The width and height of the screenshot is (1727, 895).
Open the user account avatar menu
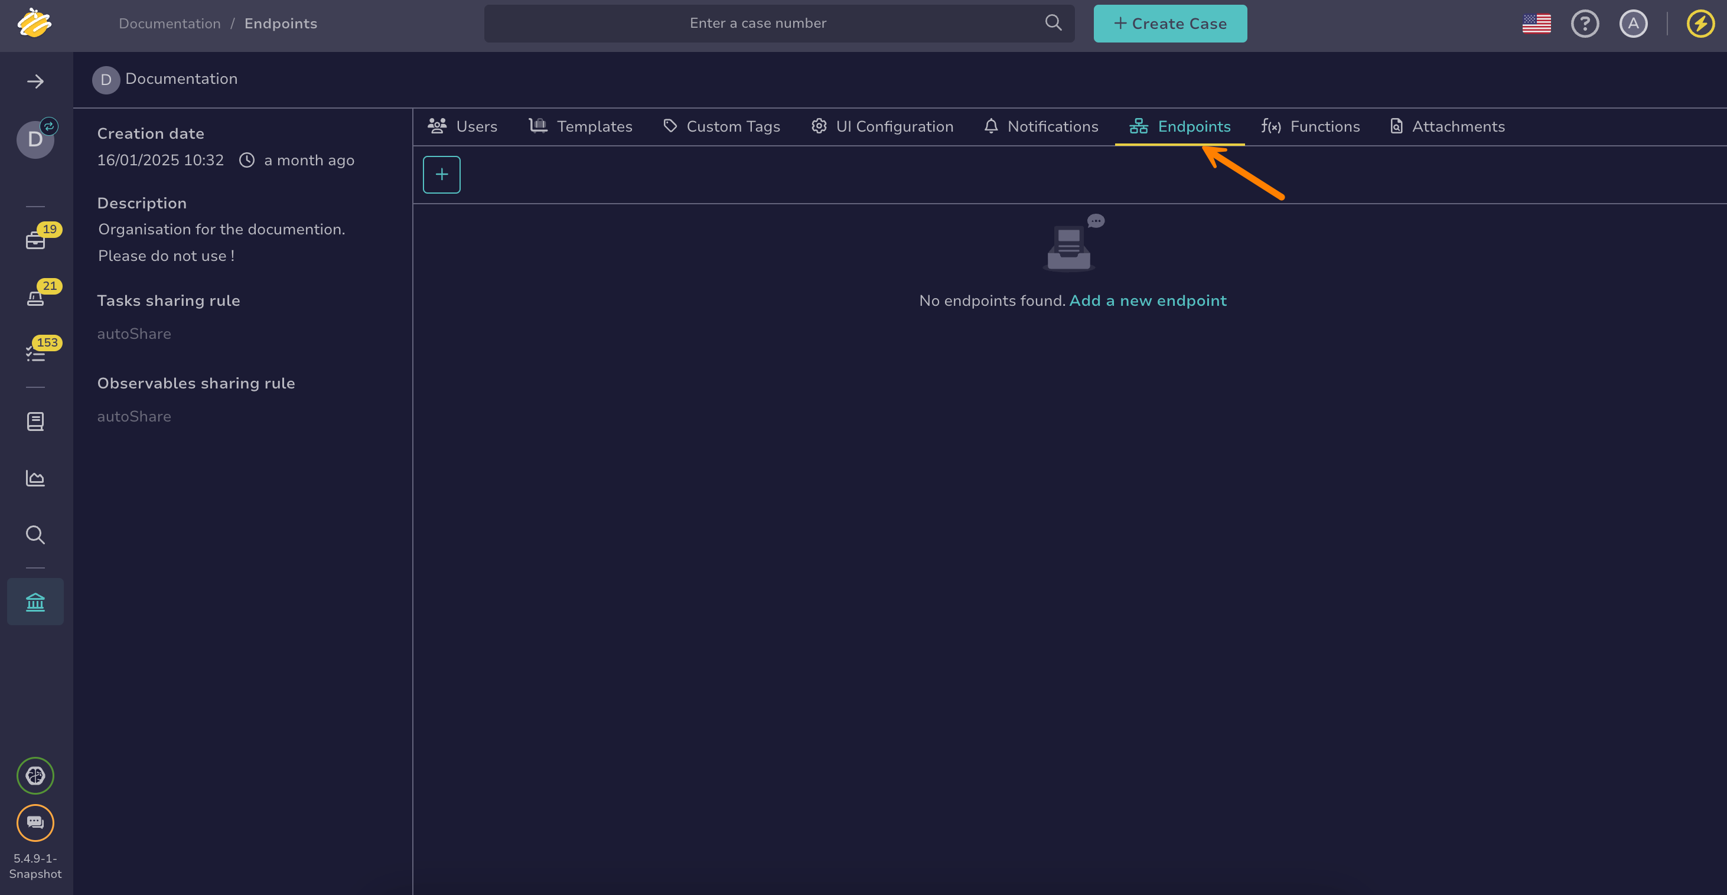(x=1633, y=24)
